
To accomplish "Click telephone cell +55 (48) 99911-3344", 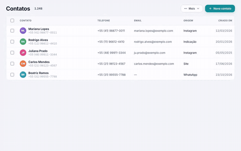I will (112, 53).
